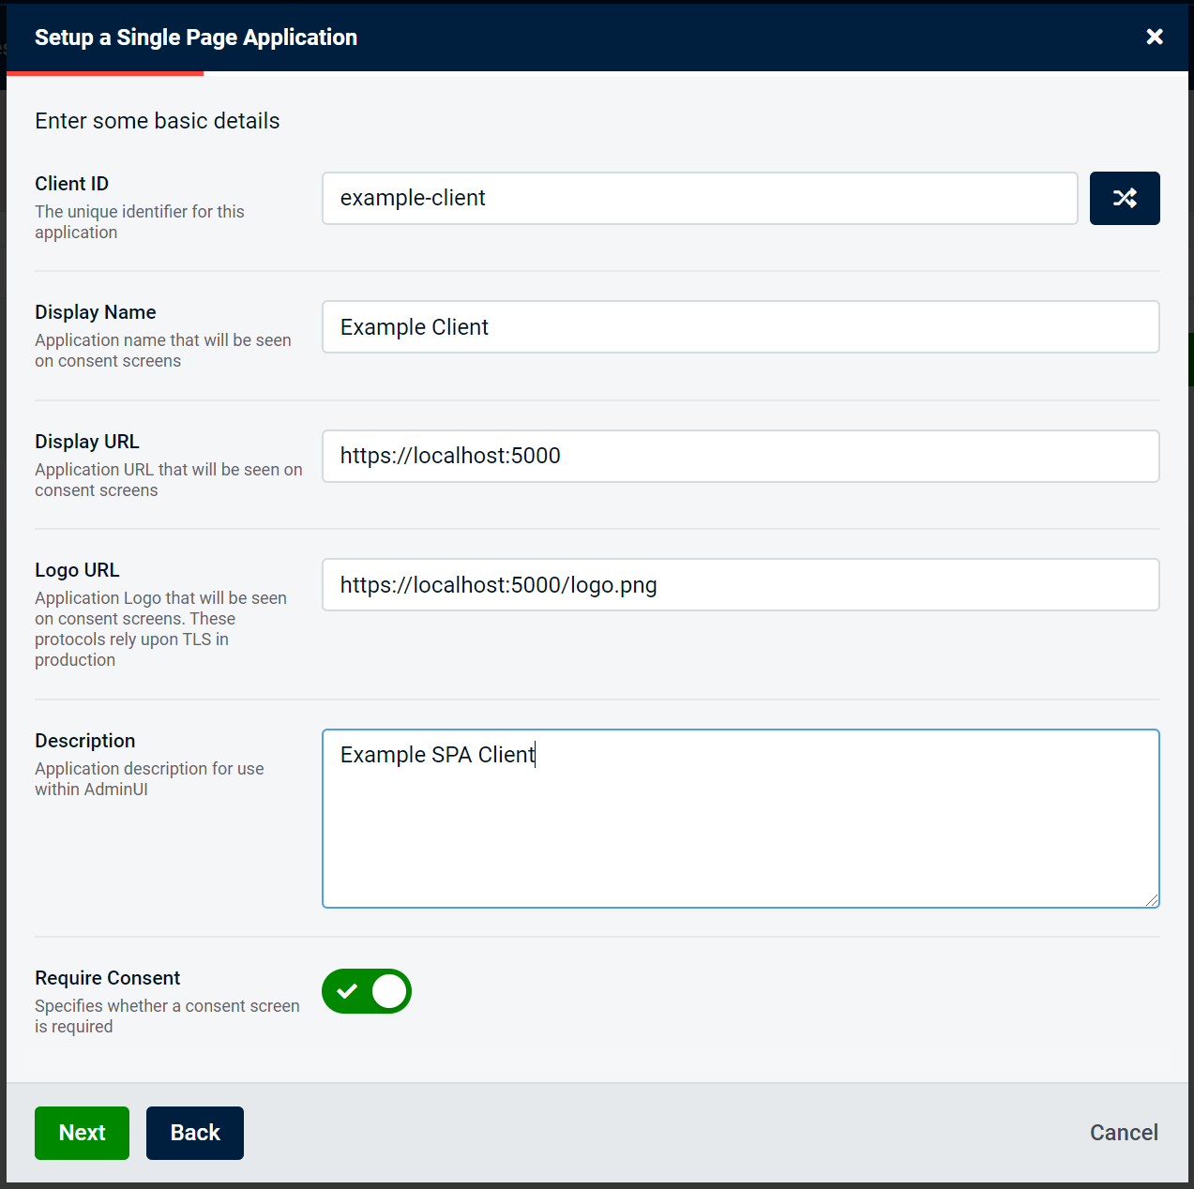Viewport: 1194px width, 1189px height.
Task: Select the Display URL text box
Action: click(740, 456)
